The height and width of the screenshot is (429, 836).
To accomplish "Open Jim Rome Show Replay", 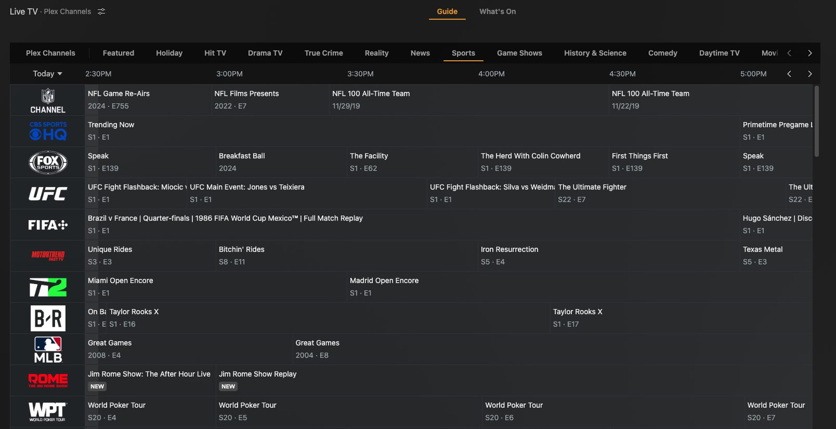I will pyautogui.click(x=514, y=380).
